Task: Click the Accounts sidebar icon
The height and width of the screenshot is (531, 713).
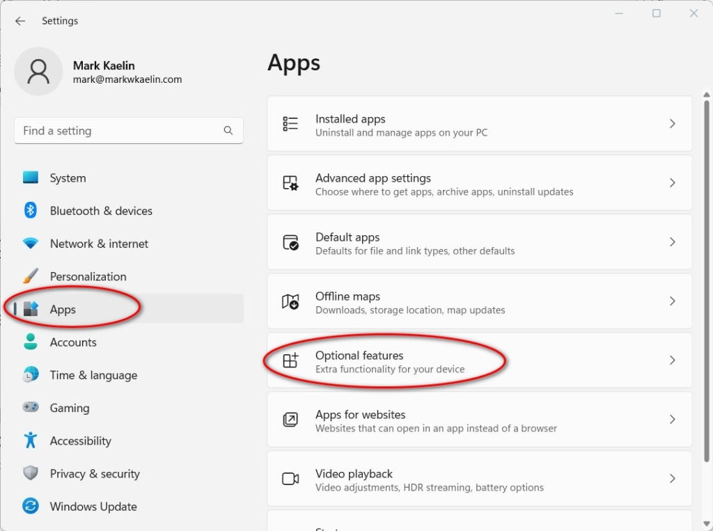Action: point(30,342)
